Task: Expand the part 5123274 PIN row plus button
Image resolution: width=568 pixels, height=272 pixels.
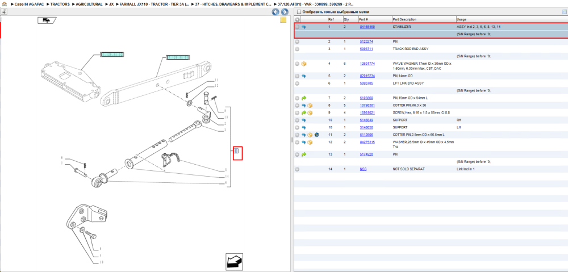Action: pos(297,41)
